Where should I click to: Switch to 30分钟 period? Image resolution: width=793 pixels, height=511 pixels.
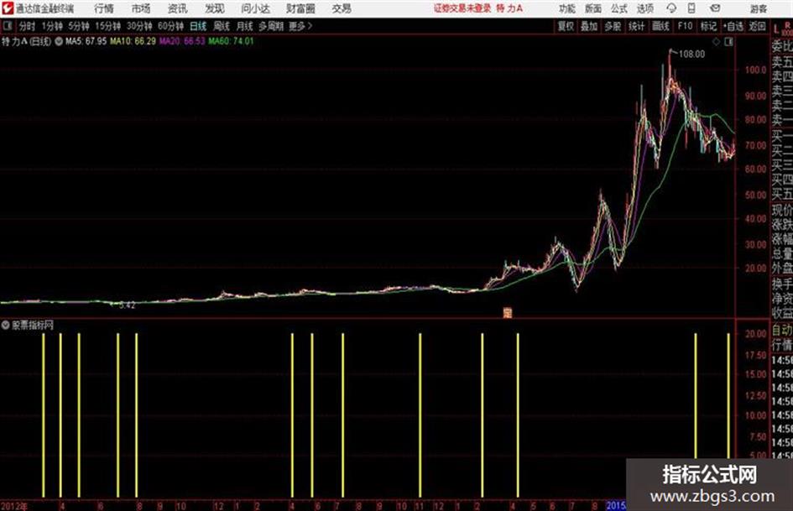click(x=139, y=26)
